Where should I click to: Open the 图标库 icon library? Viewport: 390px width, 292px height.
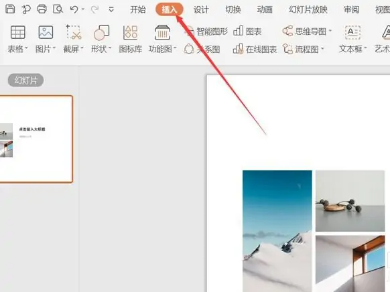(x=130, y=32)
